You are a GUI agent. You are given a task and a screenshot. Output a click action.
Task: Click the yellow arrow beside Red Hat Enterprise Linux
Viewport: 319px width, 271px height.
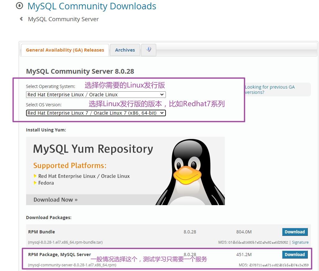(35, 176)
